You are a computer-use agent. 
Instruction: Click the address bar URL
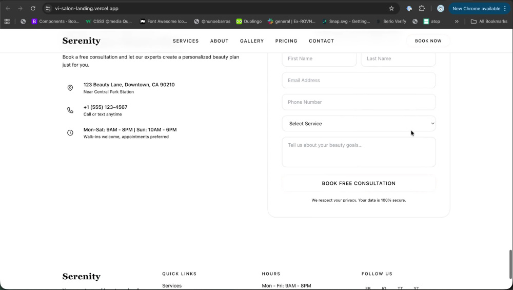[x=87, y=9]
